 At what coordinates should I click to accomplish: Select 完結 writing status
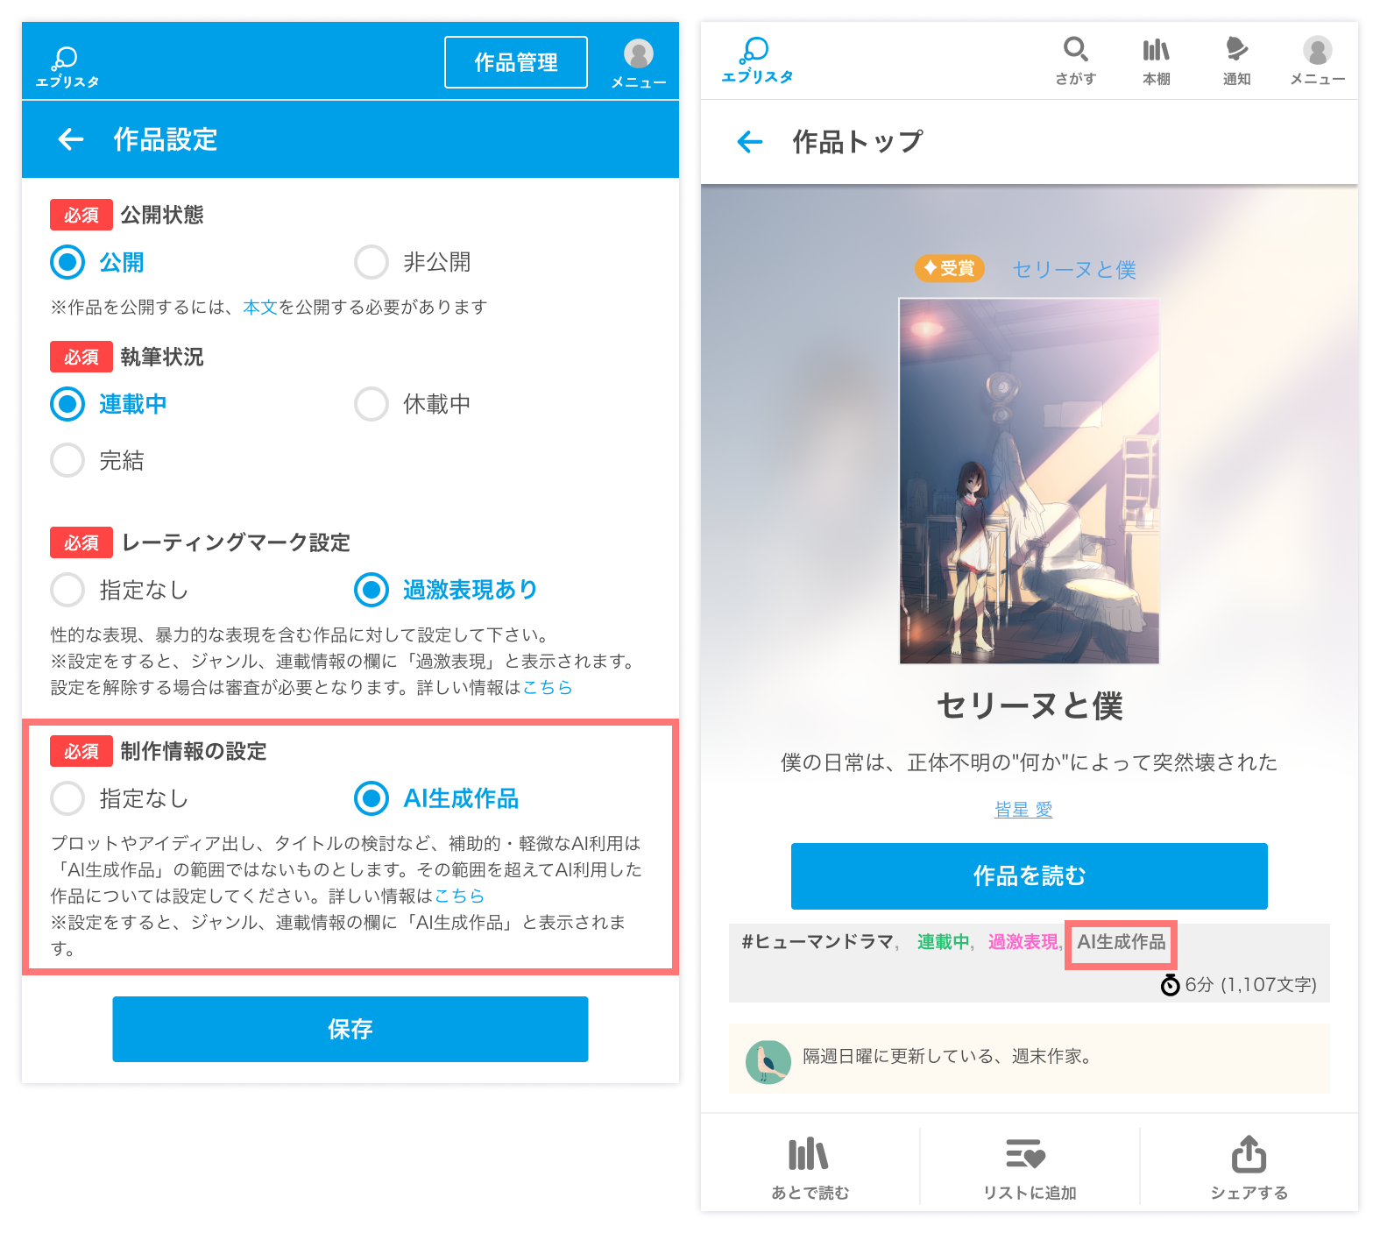pyautogui.click(x=67, y=460)
